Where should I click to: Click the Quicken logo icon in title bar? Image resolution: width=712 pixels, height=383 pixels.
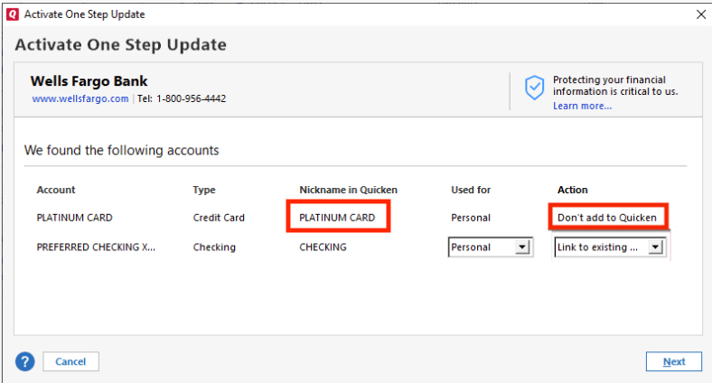(13, 14)
